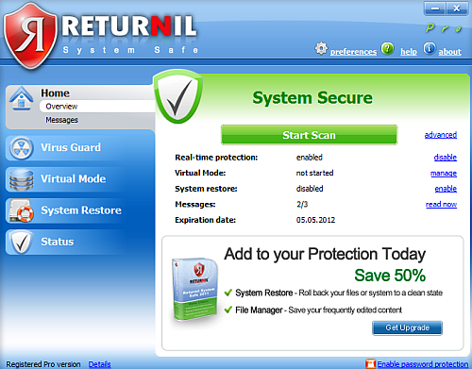Click the green Pro label

(444, 28)
